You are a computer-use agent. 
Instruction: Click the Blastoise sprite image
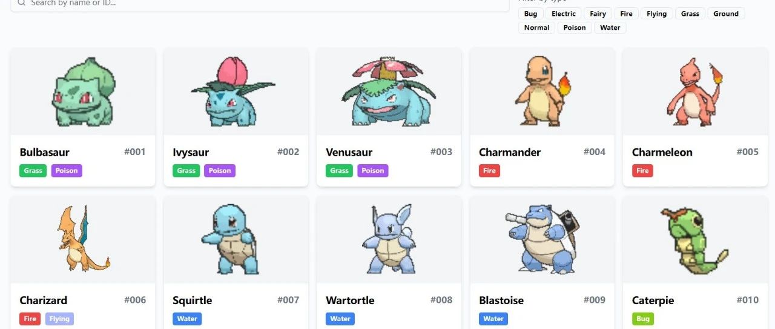click(x=542, y=239)
